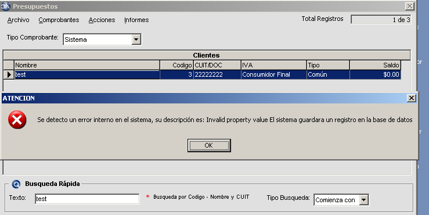The height and width of the screenshot is (215, 429).
Task: Sort by the Saldo column header
Action: coord(375,65)
